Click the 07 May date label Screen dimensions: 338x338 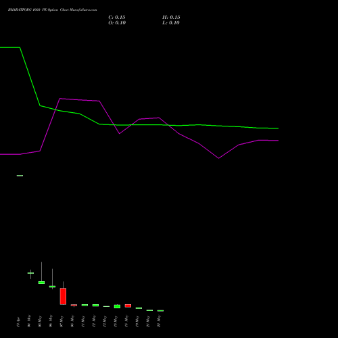62,322
